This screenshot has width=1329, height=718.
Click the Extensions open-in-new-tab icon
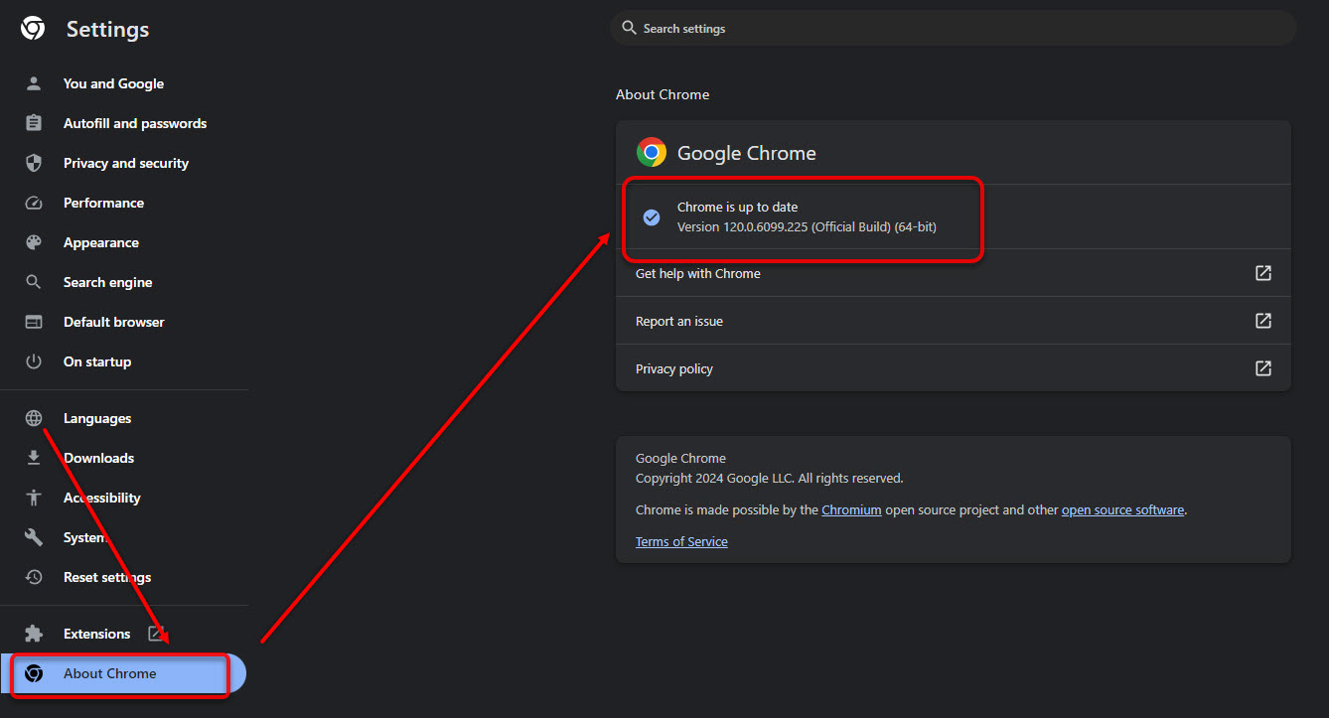click(156, 634)
